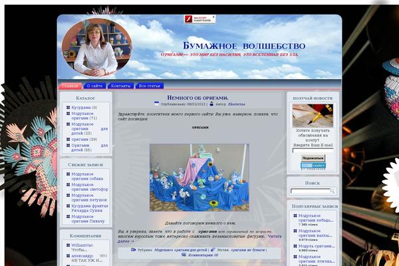Open post title Немного об оригами
The width and height of the screenshot is (399, 266).
tap(198, 98)
